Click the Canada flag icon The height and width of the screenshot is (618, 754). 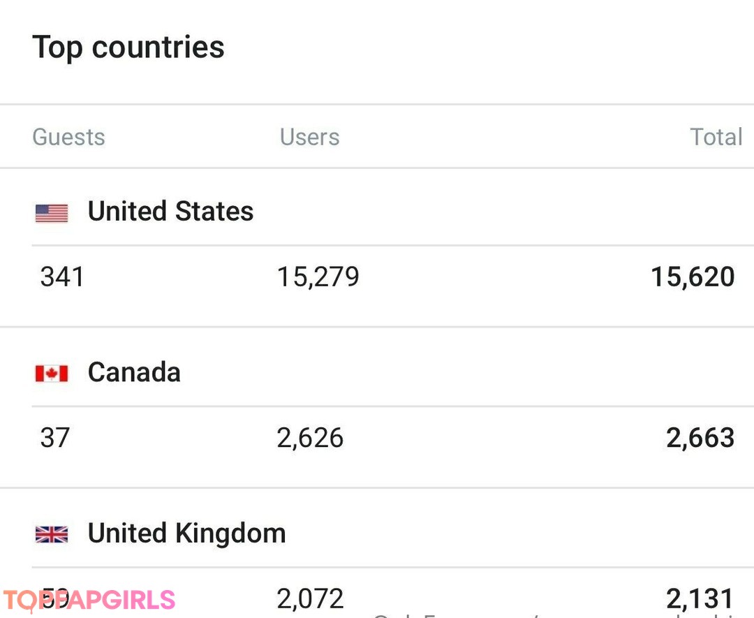click(52, 374)
